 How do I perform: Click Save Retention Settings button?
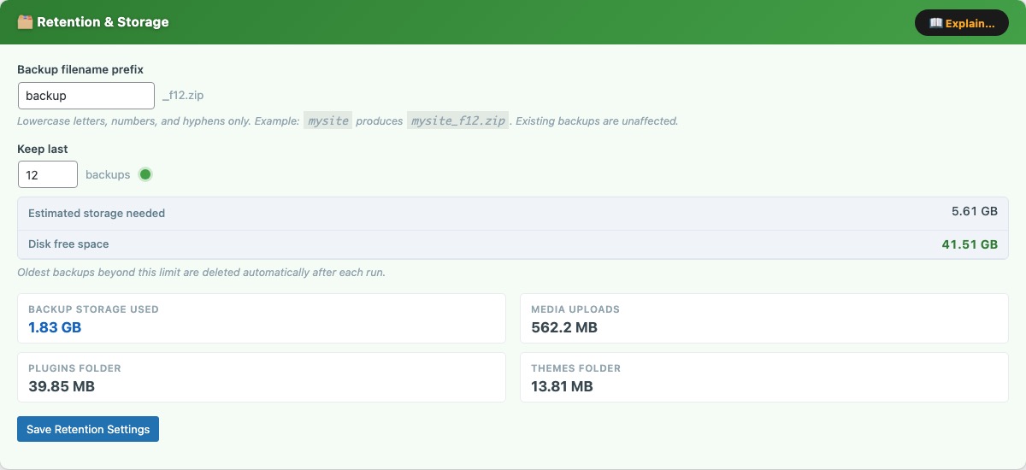[x=88, y=429]
